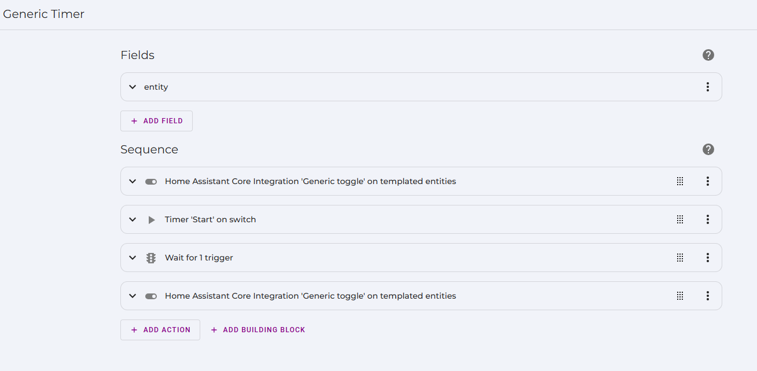Click the ADD BUILDING BLOCK button
Screen dimensions: 757x371
tap(258, 329)
